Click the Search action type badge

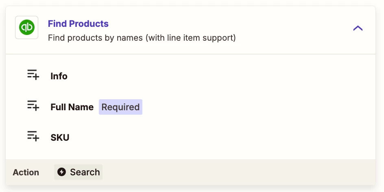(79, 172)
